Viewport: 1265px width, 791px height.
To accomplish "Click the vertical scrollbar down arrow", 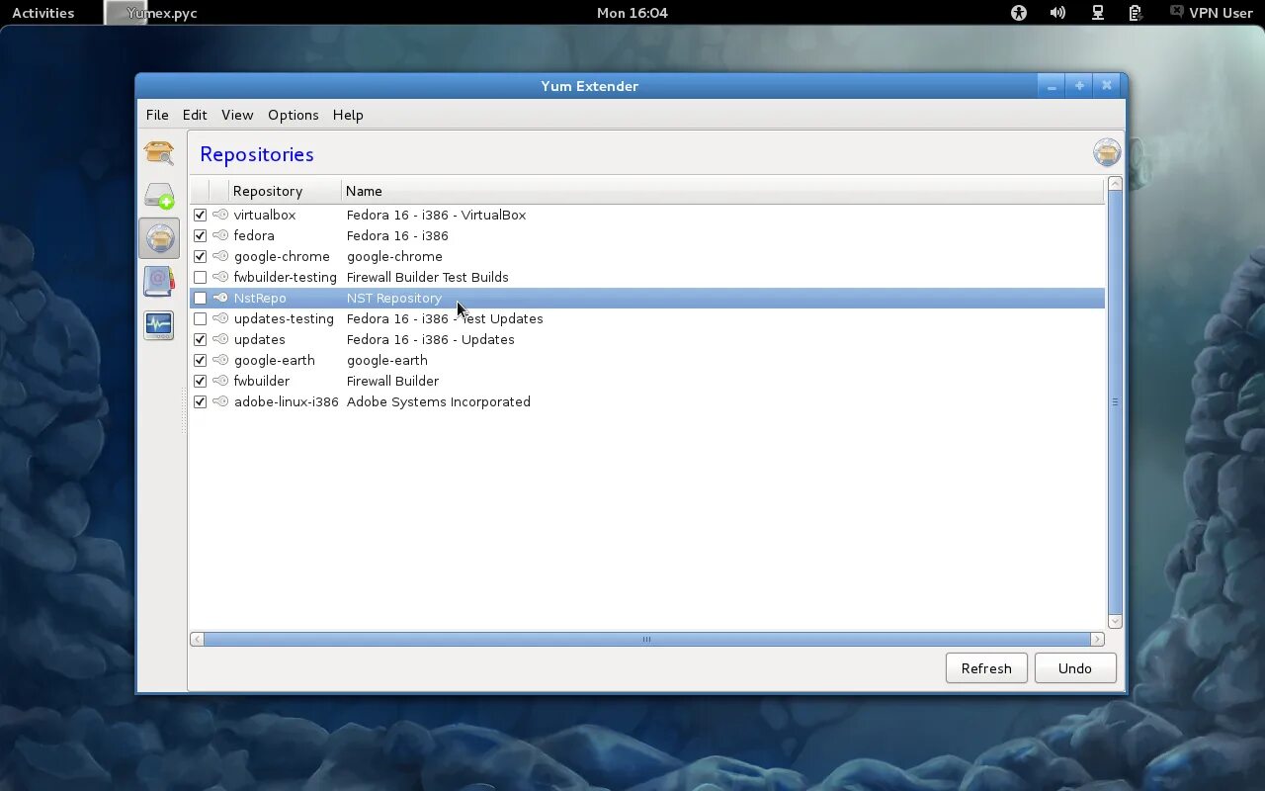I will (1115, 622).
